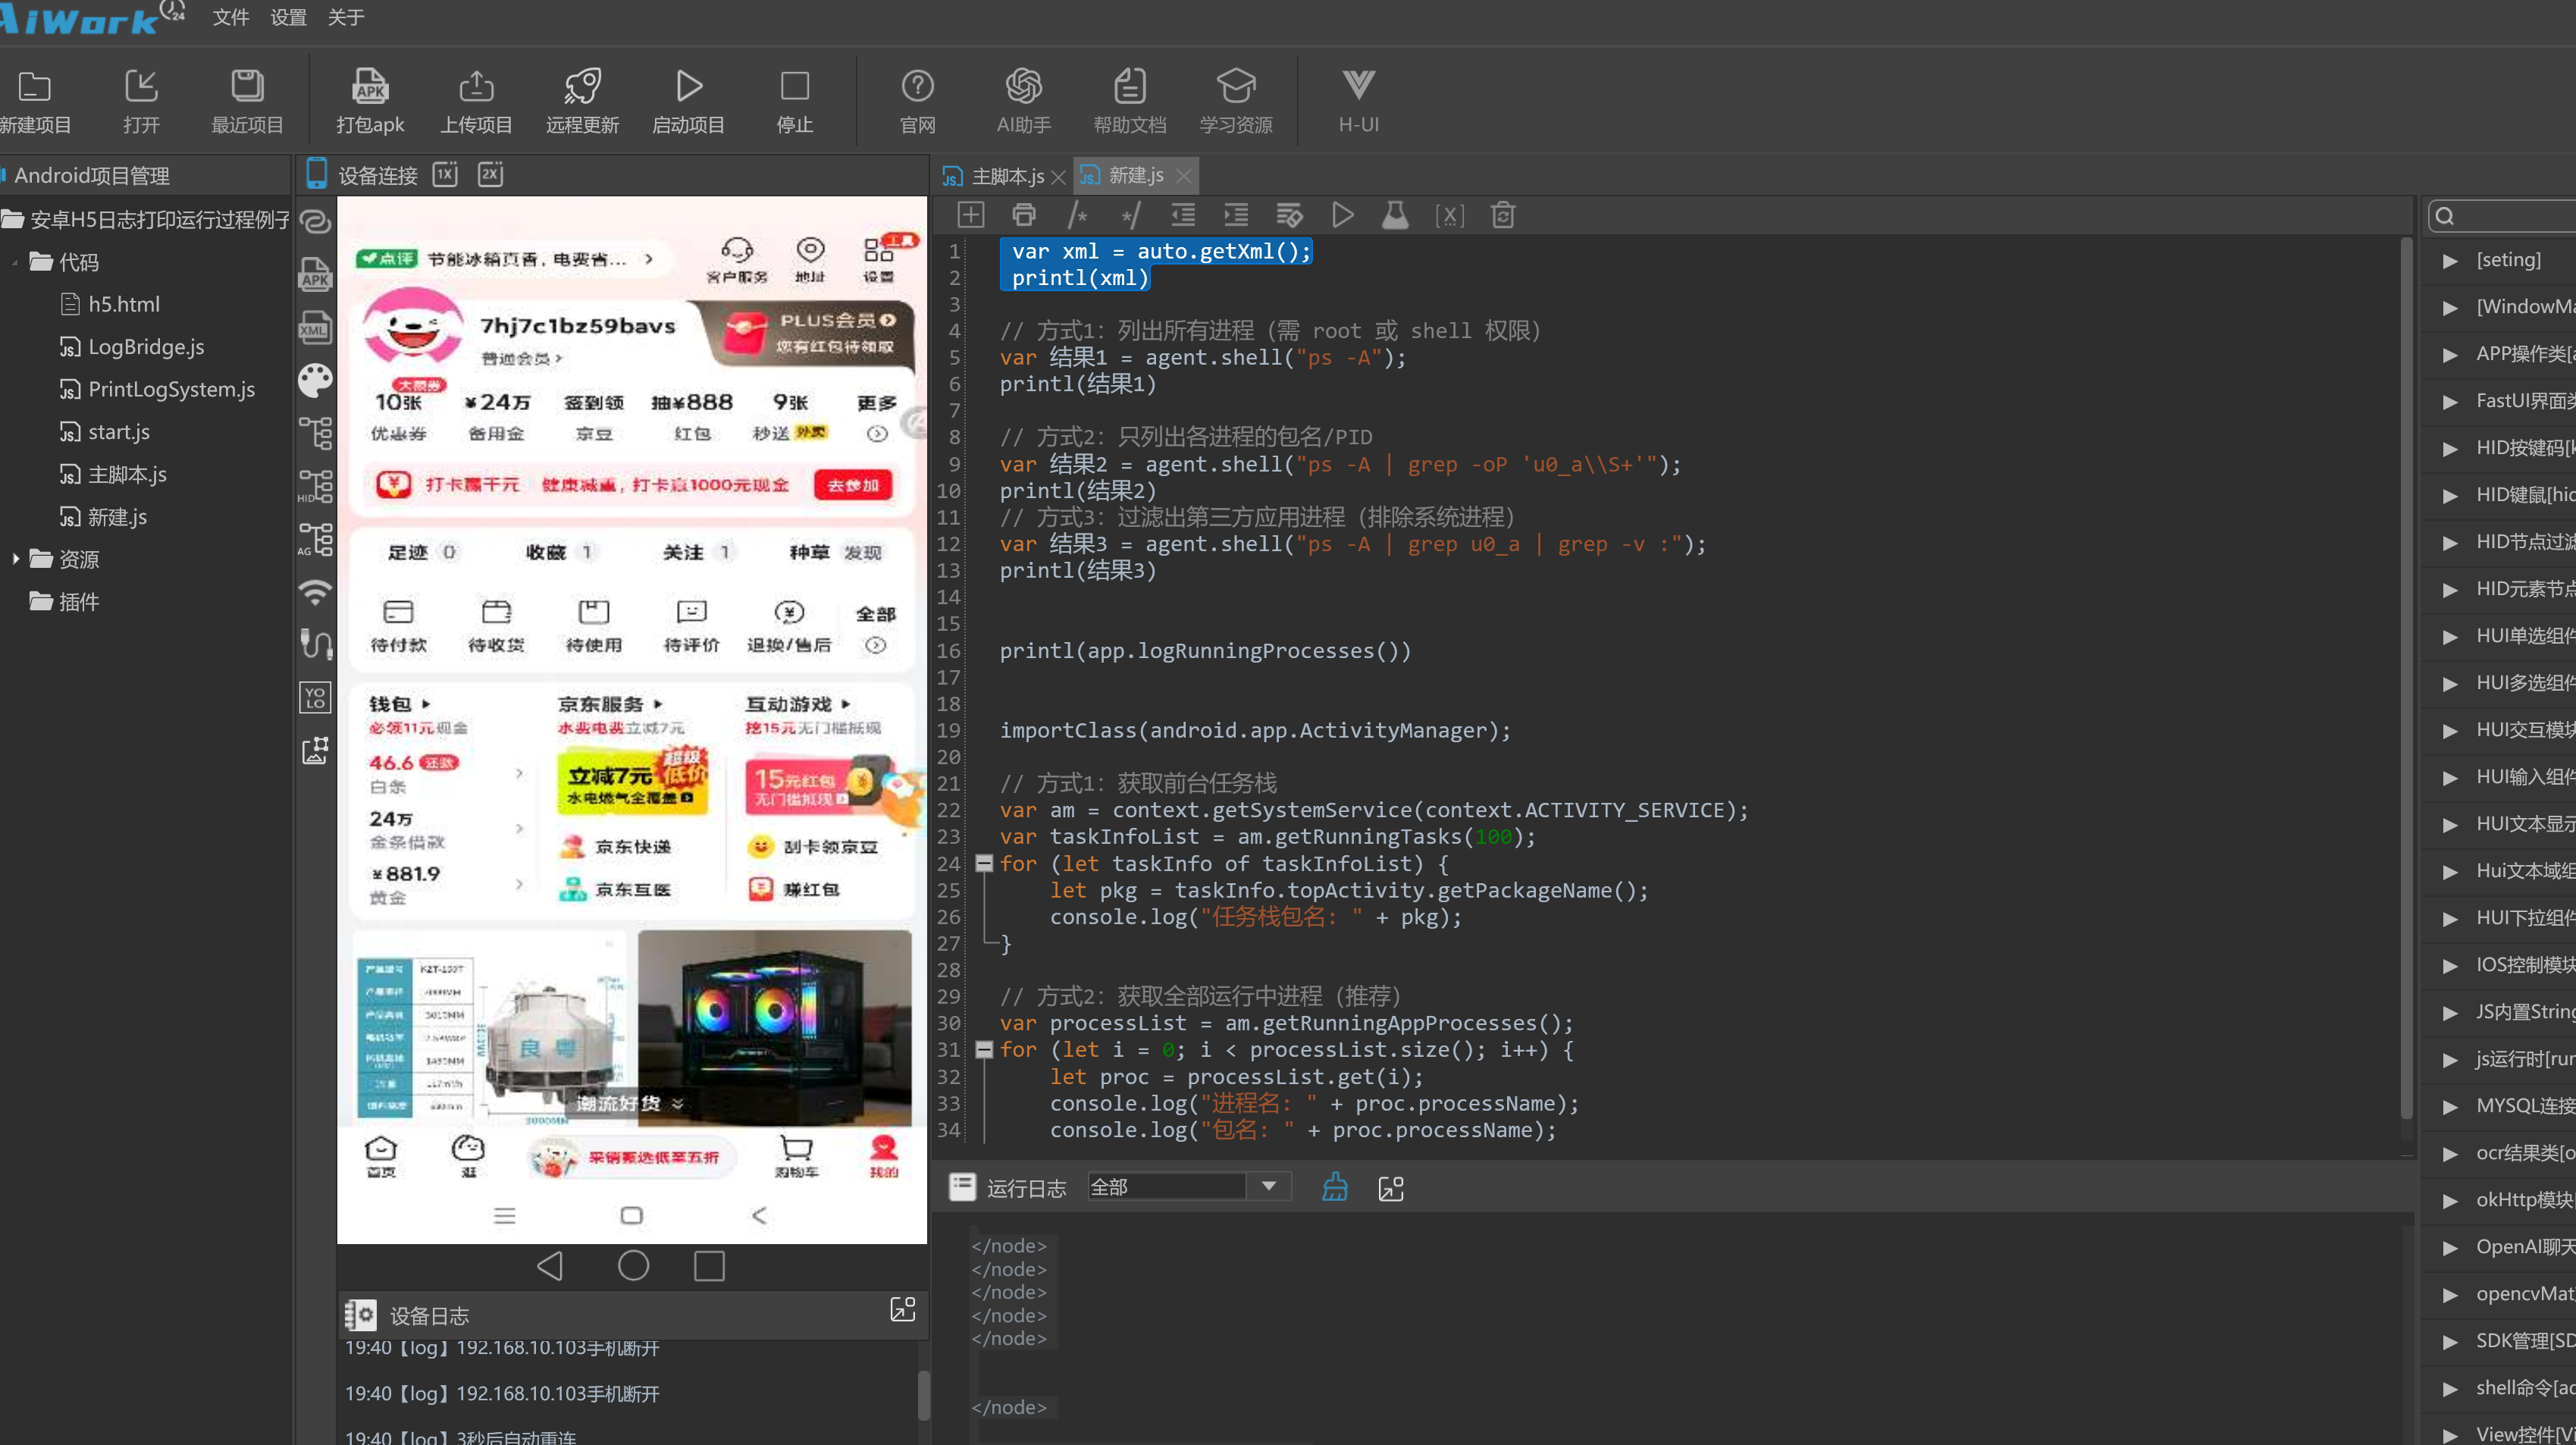2576x1445 pixels.
Task: Expand the 资源 folder
Action: pyautogui.click(x=16, y=559)
